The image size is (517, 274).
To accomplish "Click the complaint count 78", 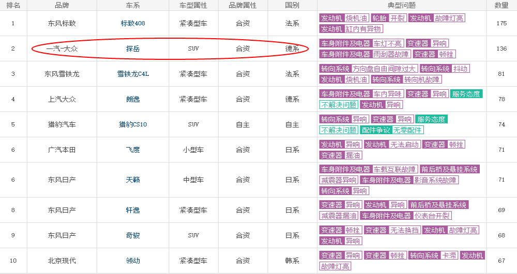I will pos(501,100).
